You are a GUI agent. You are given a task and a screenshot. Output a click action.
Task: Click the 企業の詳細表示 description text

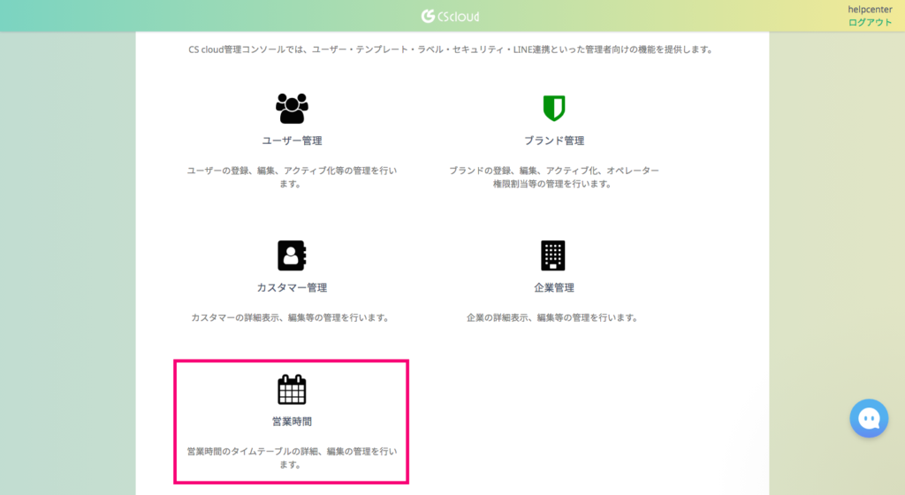[552, 318]
